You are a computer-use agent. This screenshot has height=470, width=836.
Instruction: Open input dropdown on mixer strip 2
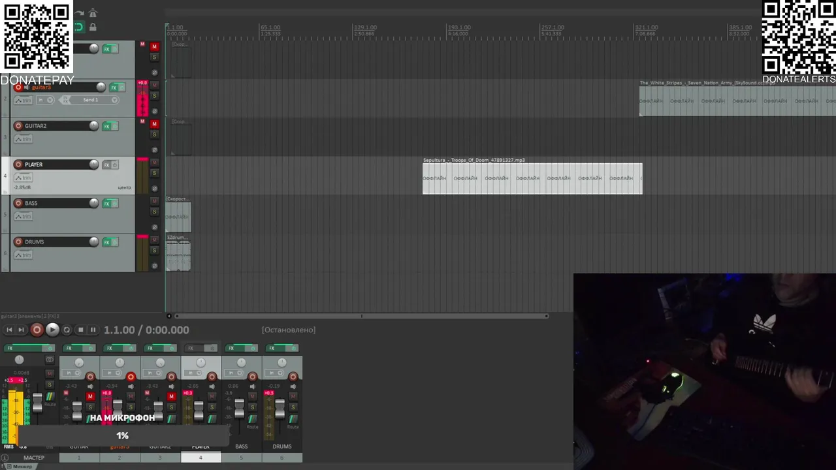(110, 373)
